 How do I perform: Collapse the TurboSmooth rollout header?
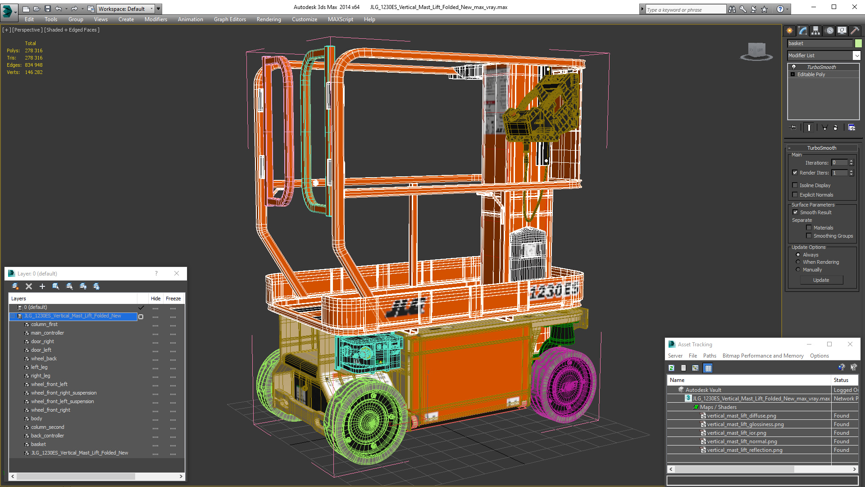[x=822, y=148]
